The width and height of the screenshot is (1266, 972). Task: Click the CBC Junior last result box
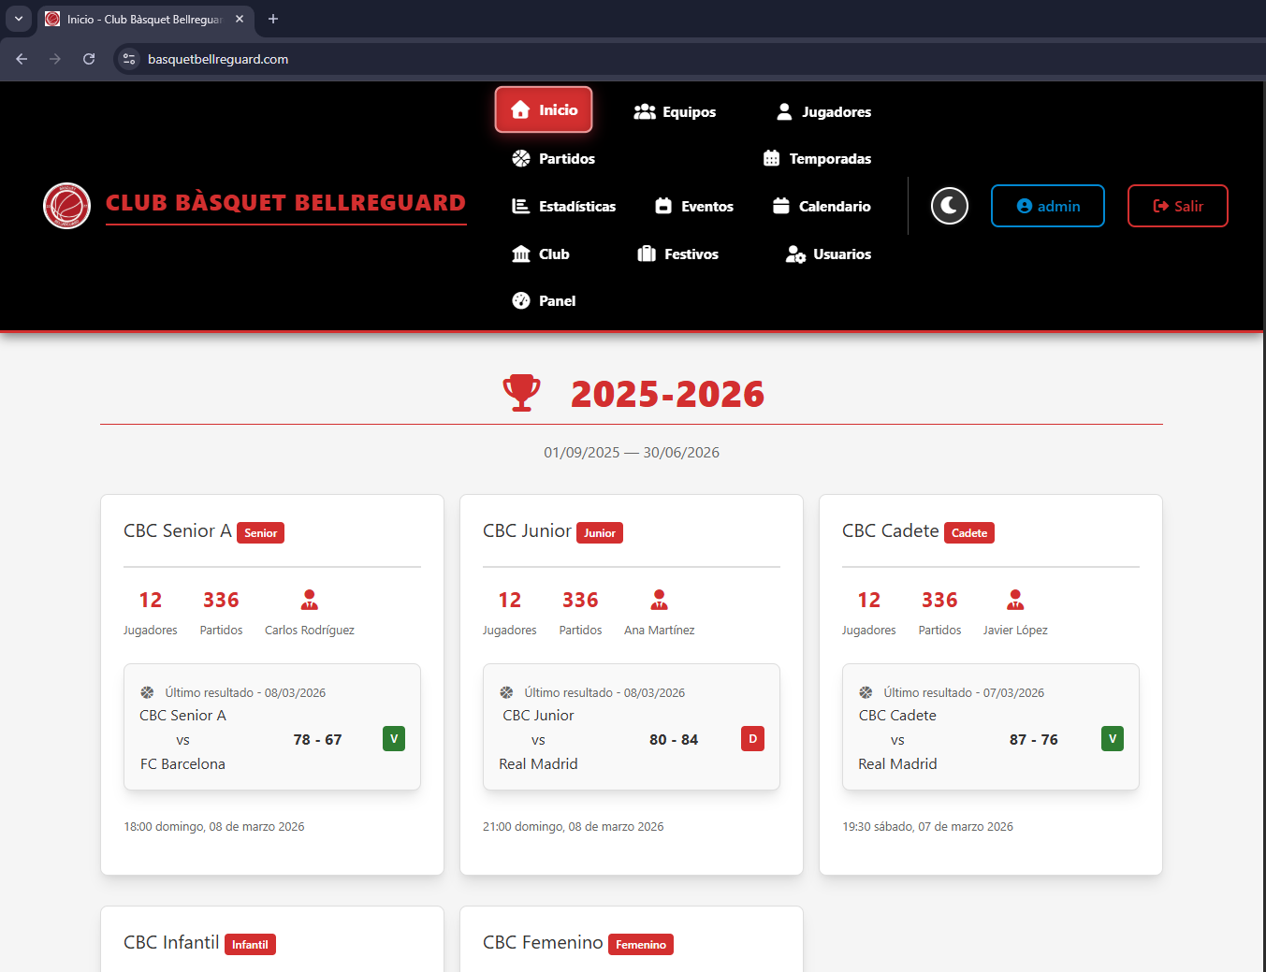click(632, 727)
